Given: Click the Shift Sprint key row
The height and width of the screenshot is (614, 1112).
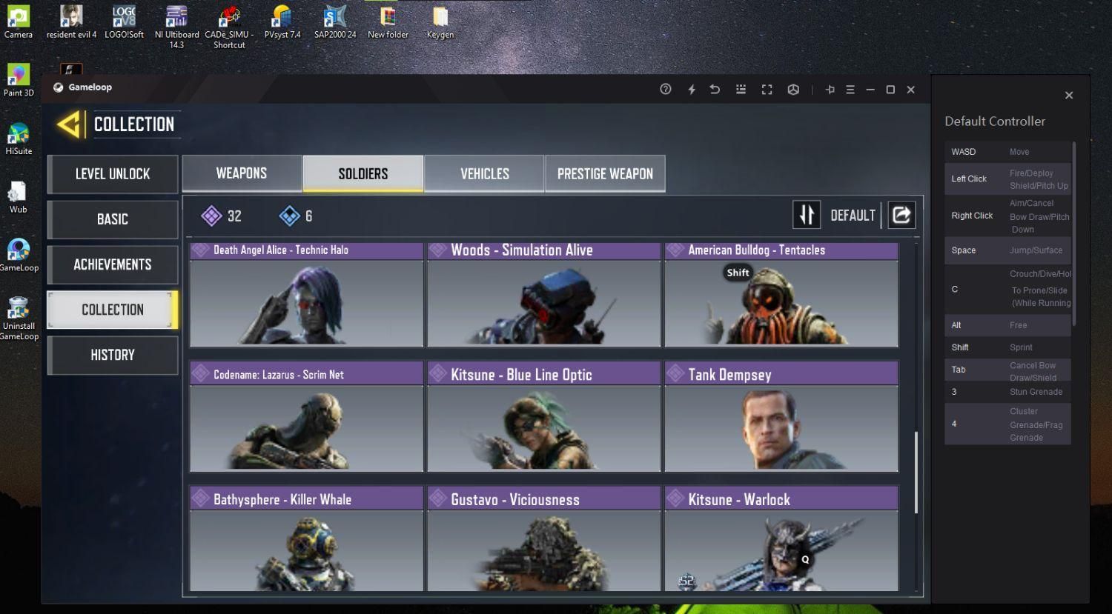Looking at the screenshot, I should click(x=1007, y=347).
